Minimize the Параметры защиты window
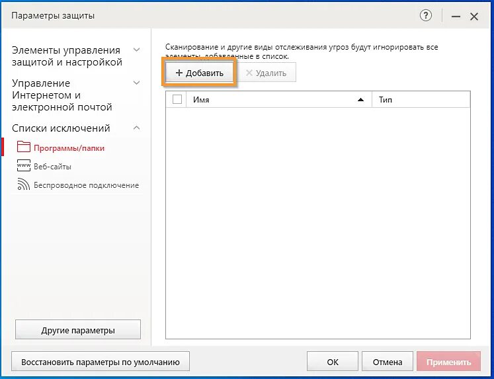The width and height of the screenshot is (494, 379). click(x=456, y=17)
